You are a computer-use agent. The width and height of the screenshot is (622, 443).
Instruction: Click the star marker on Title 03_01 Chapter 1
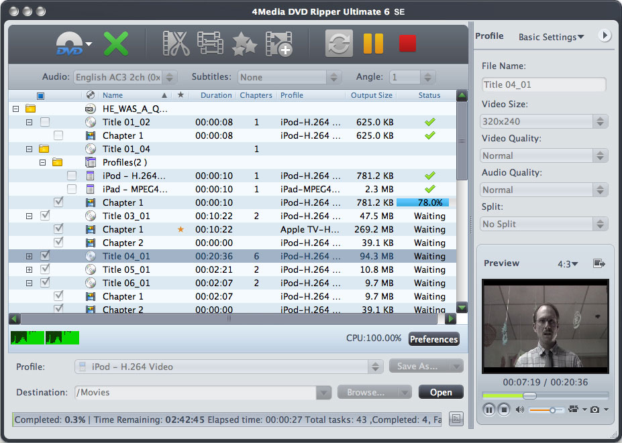180,229
